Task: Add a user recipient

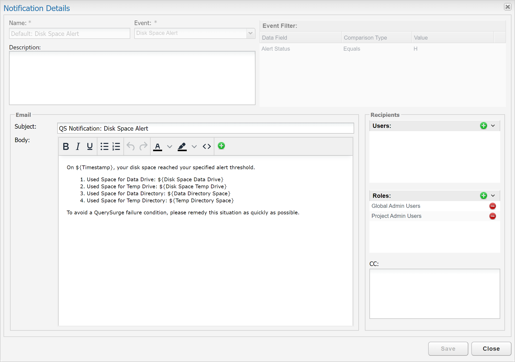Action: tap(484, 126)
